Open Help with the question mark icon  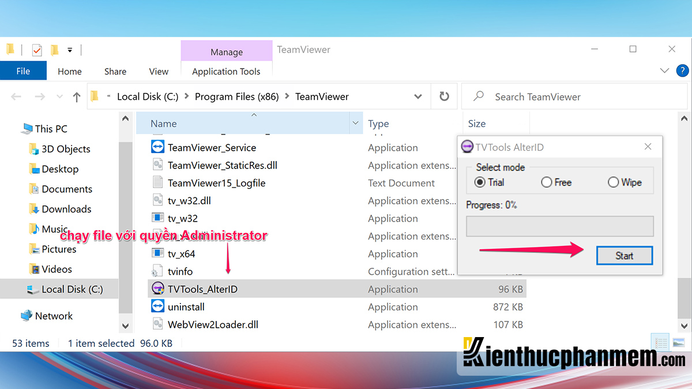click(x=681, y=71)
